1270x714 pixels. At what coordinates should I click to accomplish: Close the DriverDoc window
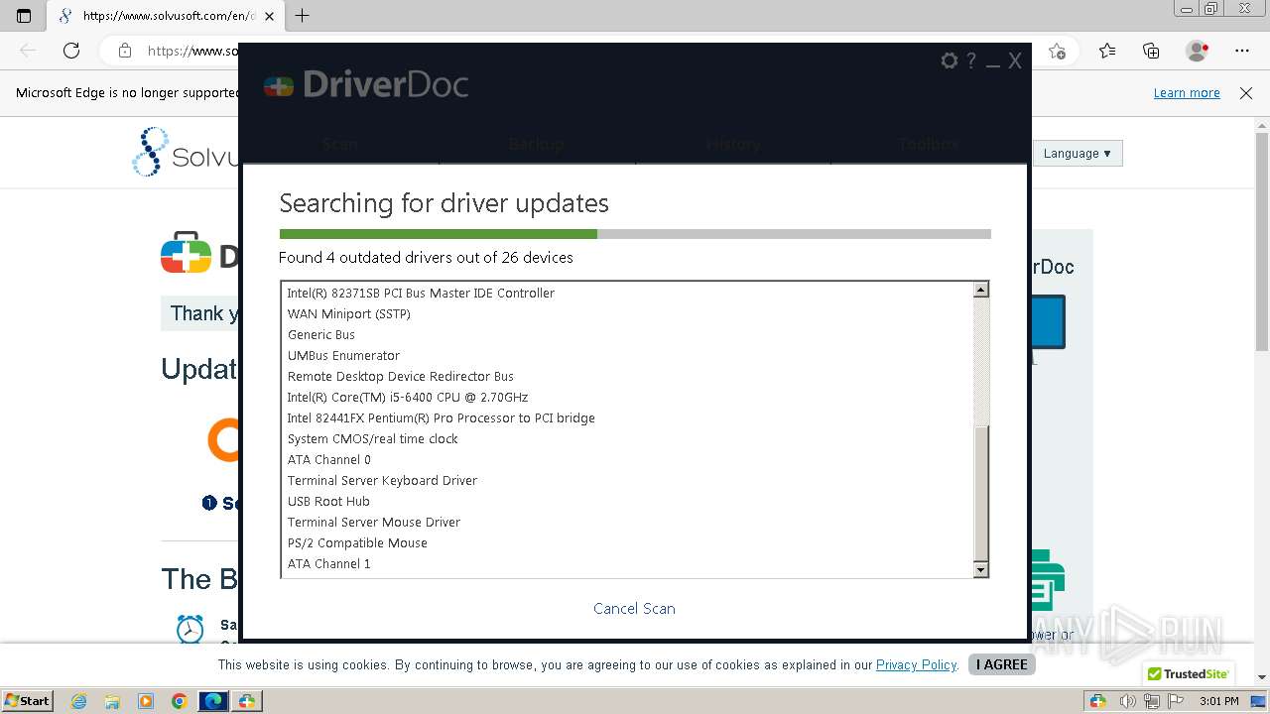click(1015, 61)
